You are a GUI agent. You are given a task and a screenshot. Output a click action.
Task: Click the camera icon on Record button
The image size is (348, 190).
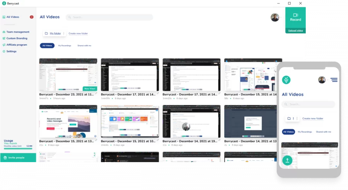(x=295, y=15)
